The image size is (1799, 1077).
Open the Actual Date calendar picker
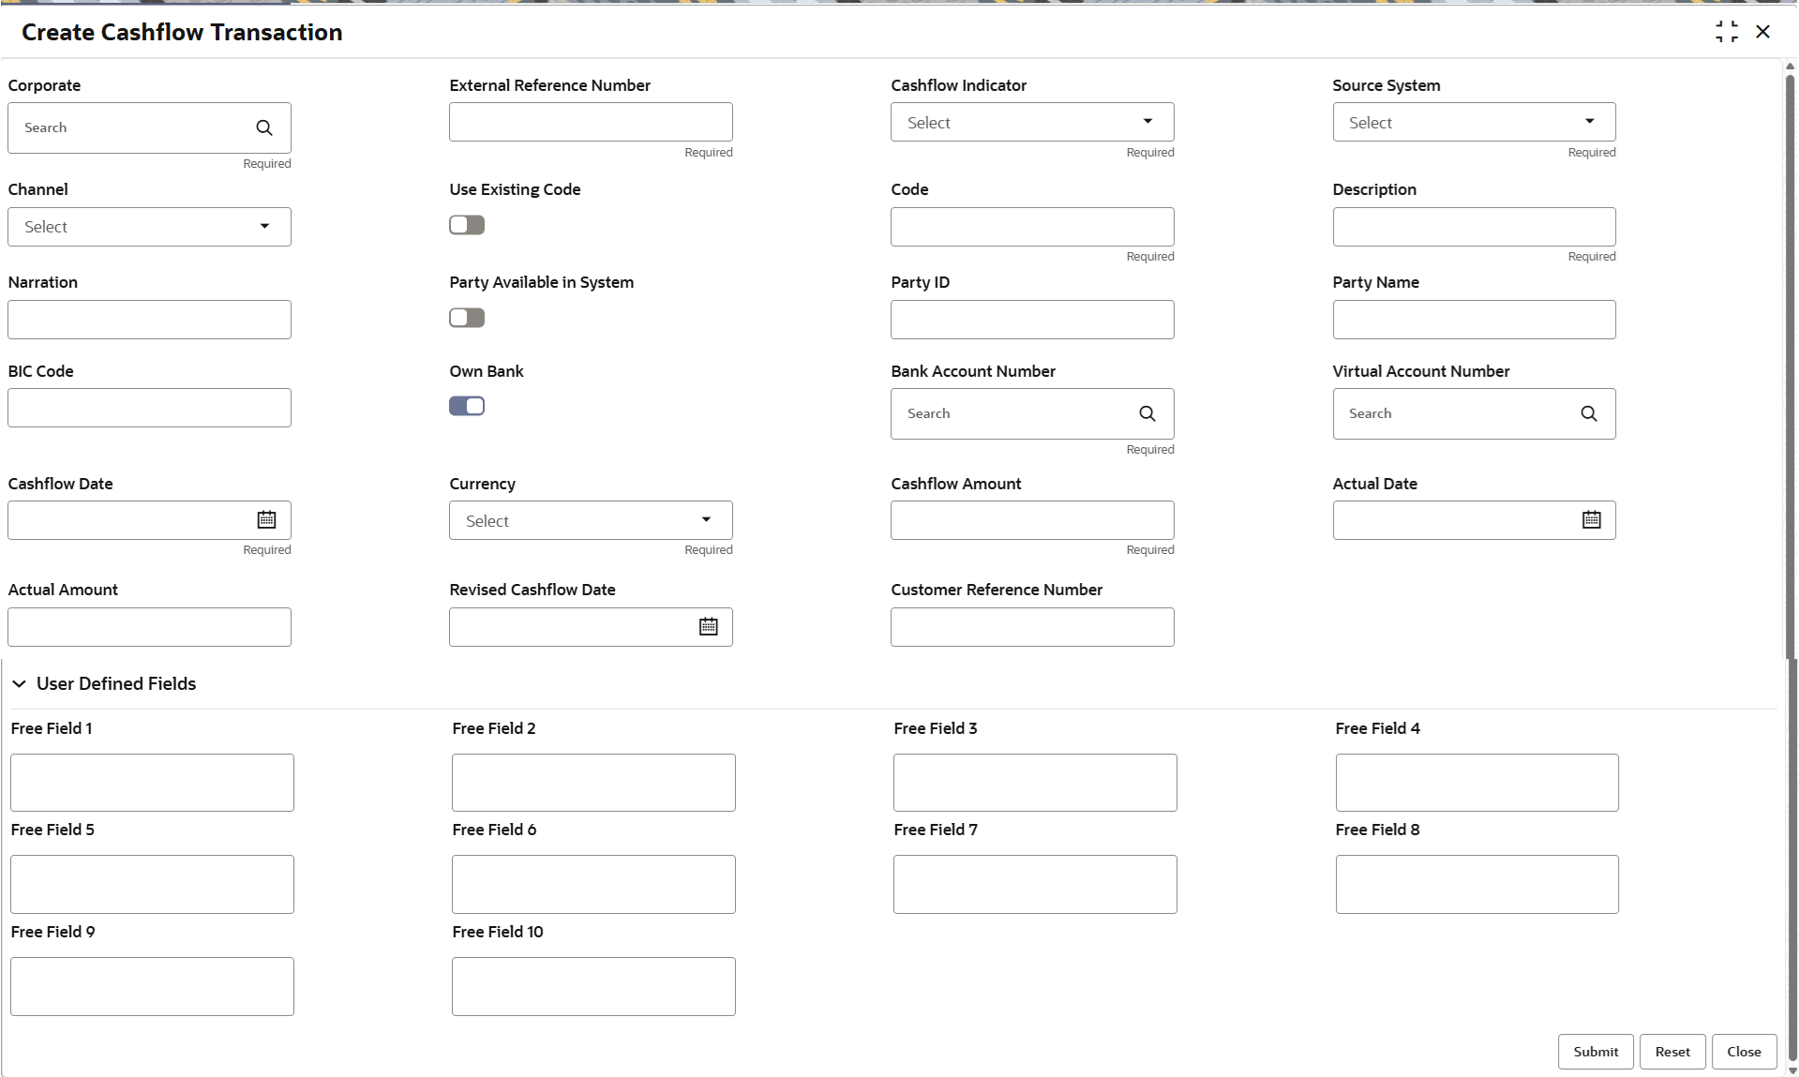pos(1591,520)
